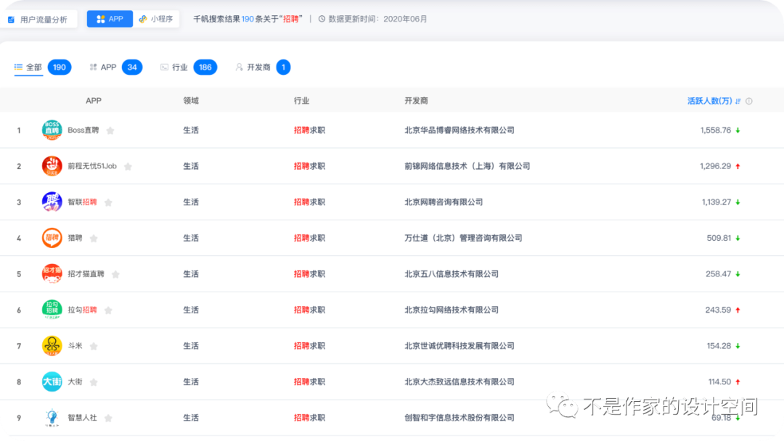Click the 猎聘 orange app icon
The height and width of the screenshot is (441, 784).
[52, 238]
